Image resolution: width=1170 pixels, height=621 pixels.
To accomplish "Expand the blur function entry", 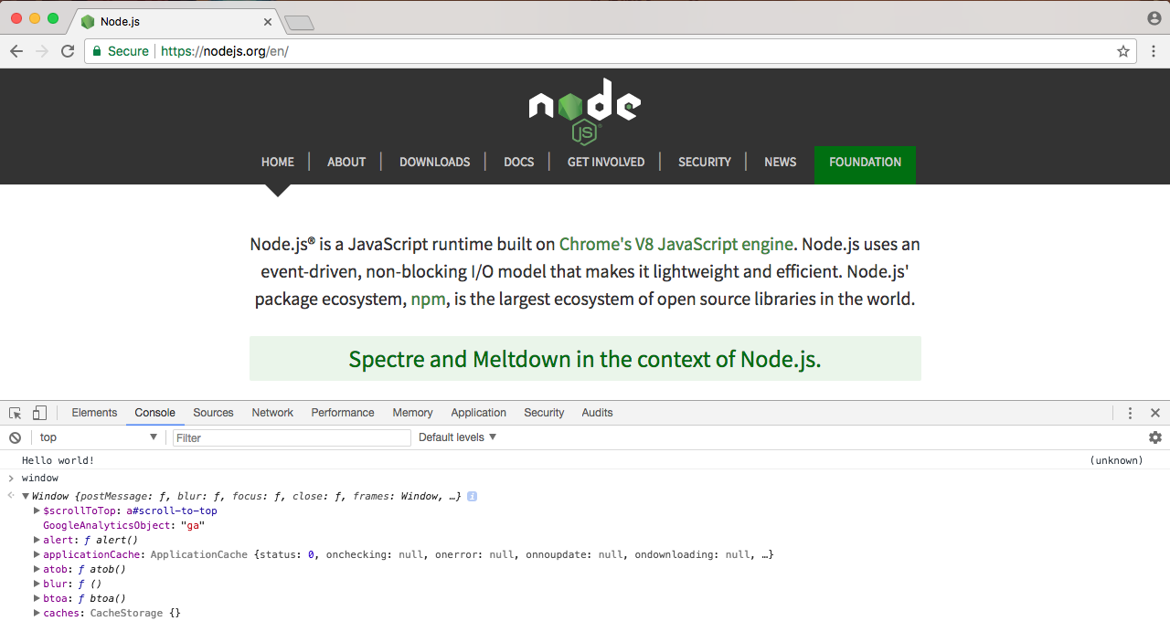I will (37, 584).
